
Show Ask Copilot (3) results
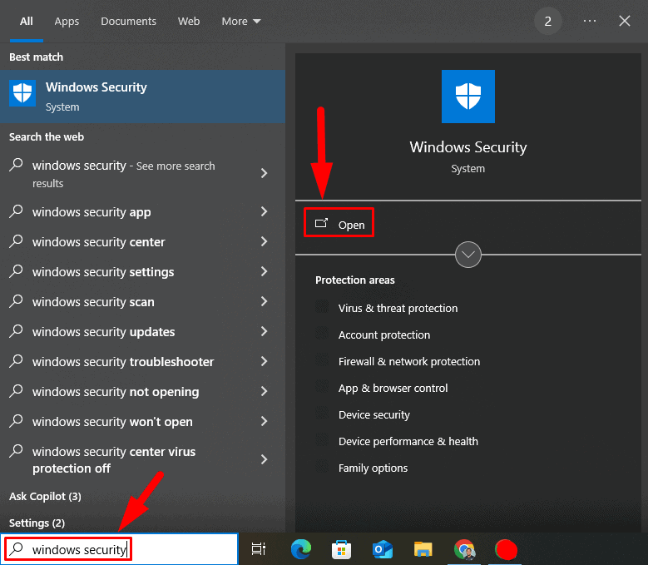pyautogui.click(x=45, y=496)
